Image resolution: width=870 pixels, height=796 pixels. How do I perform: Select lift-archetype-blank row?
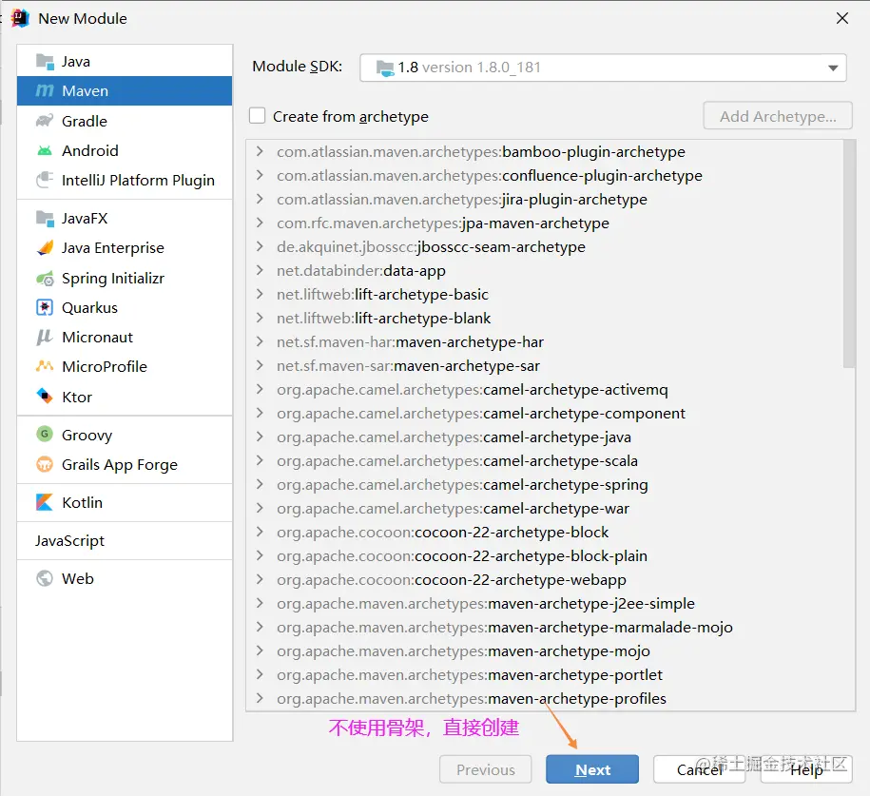click(544, 318)
